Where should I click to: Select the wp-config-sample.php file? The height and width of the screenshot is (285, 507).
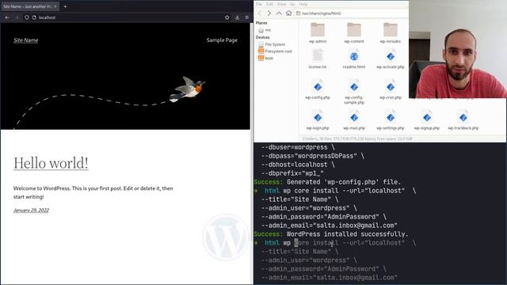pyautogui.click(x=354, y=92)
